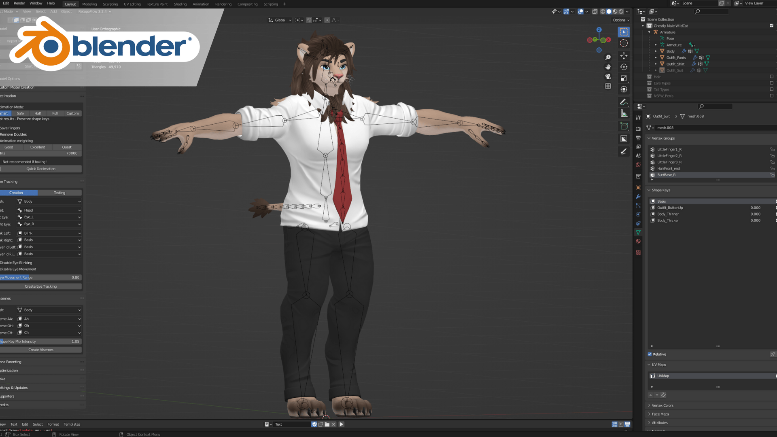
Task: Click the viewport zoom magnifier icon
Action: coord(608,57)
